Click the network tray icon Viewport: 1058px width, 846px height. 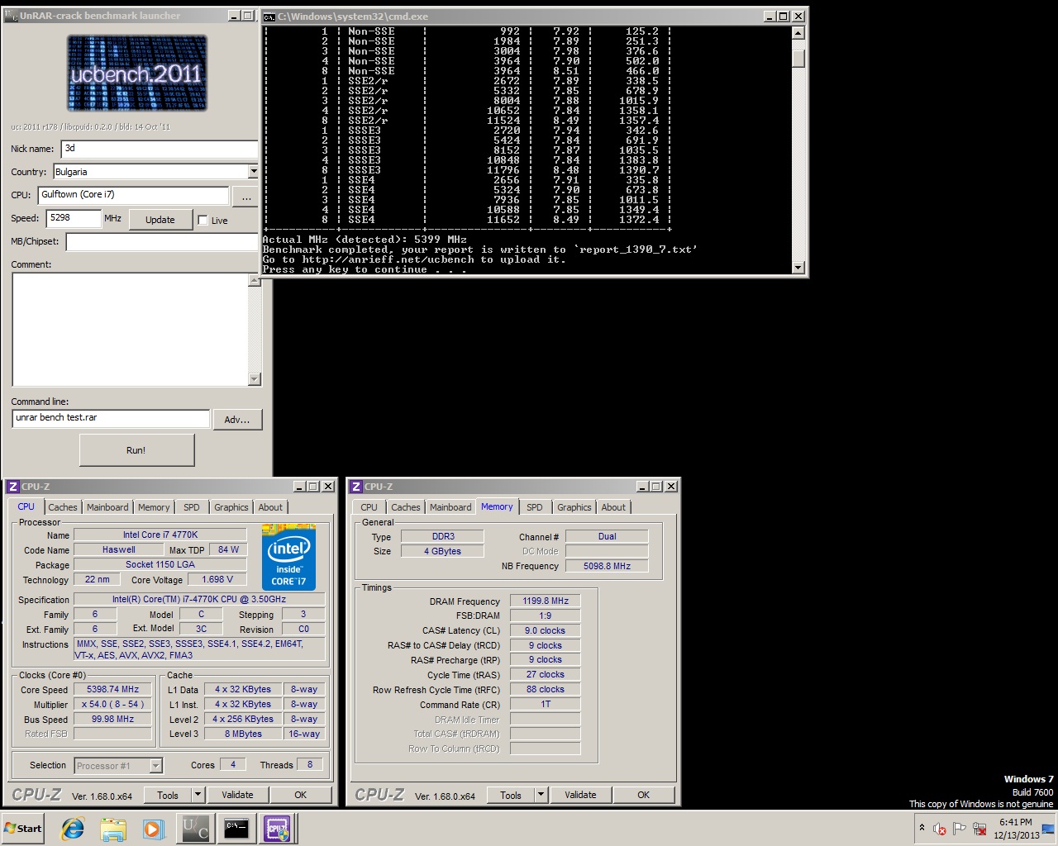[x=979, y=829]
